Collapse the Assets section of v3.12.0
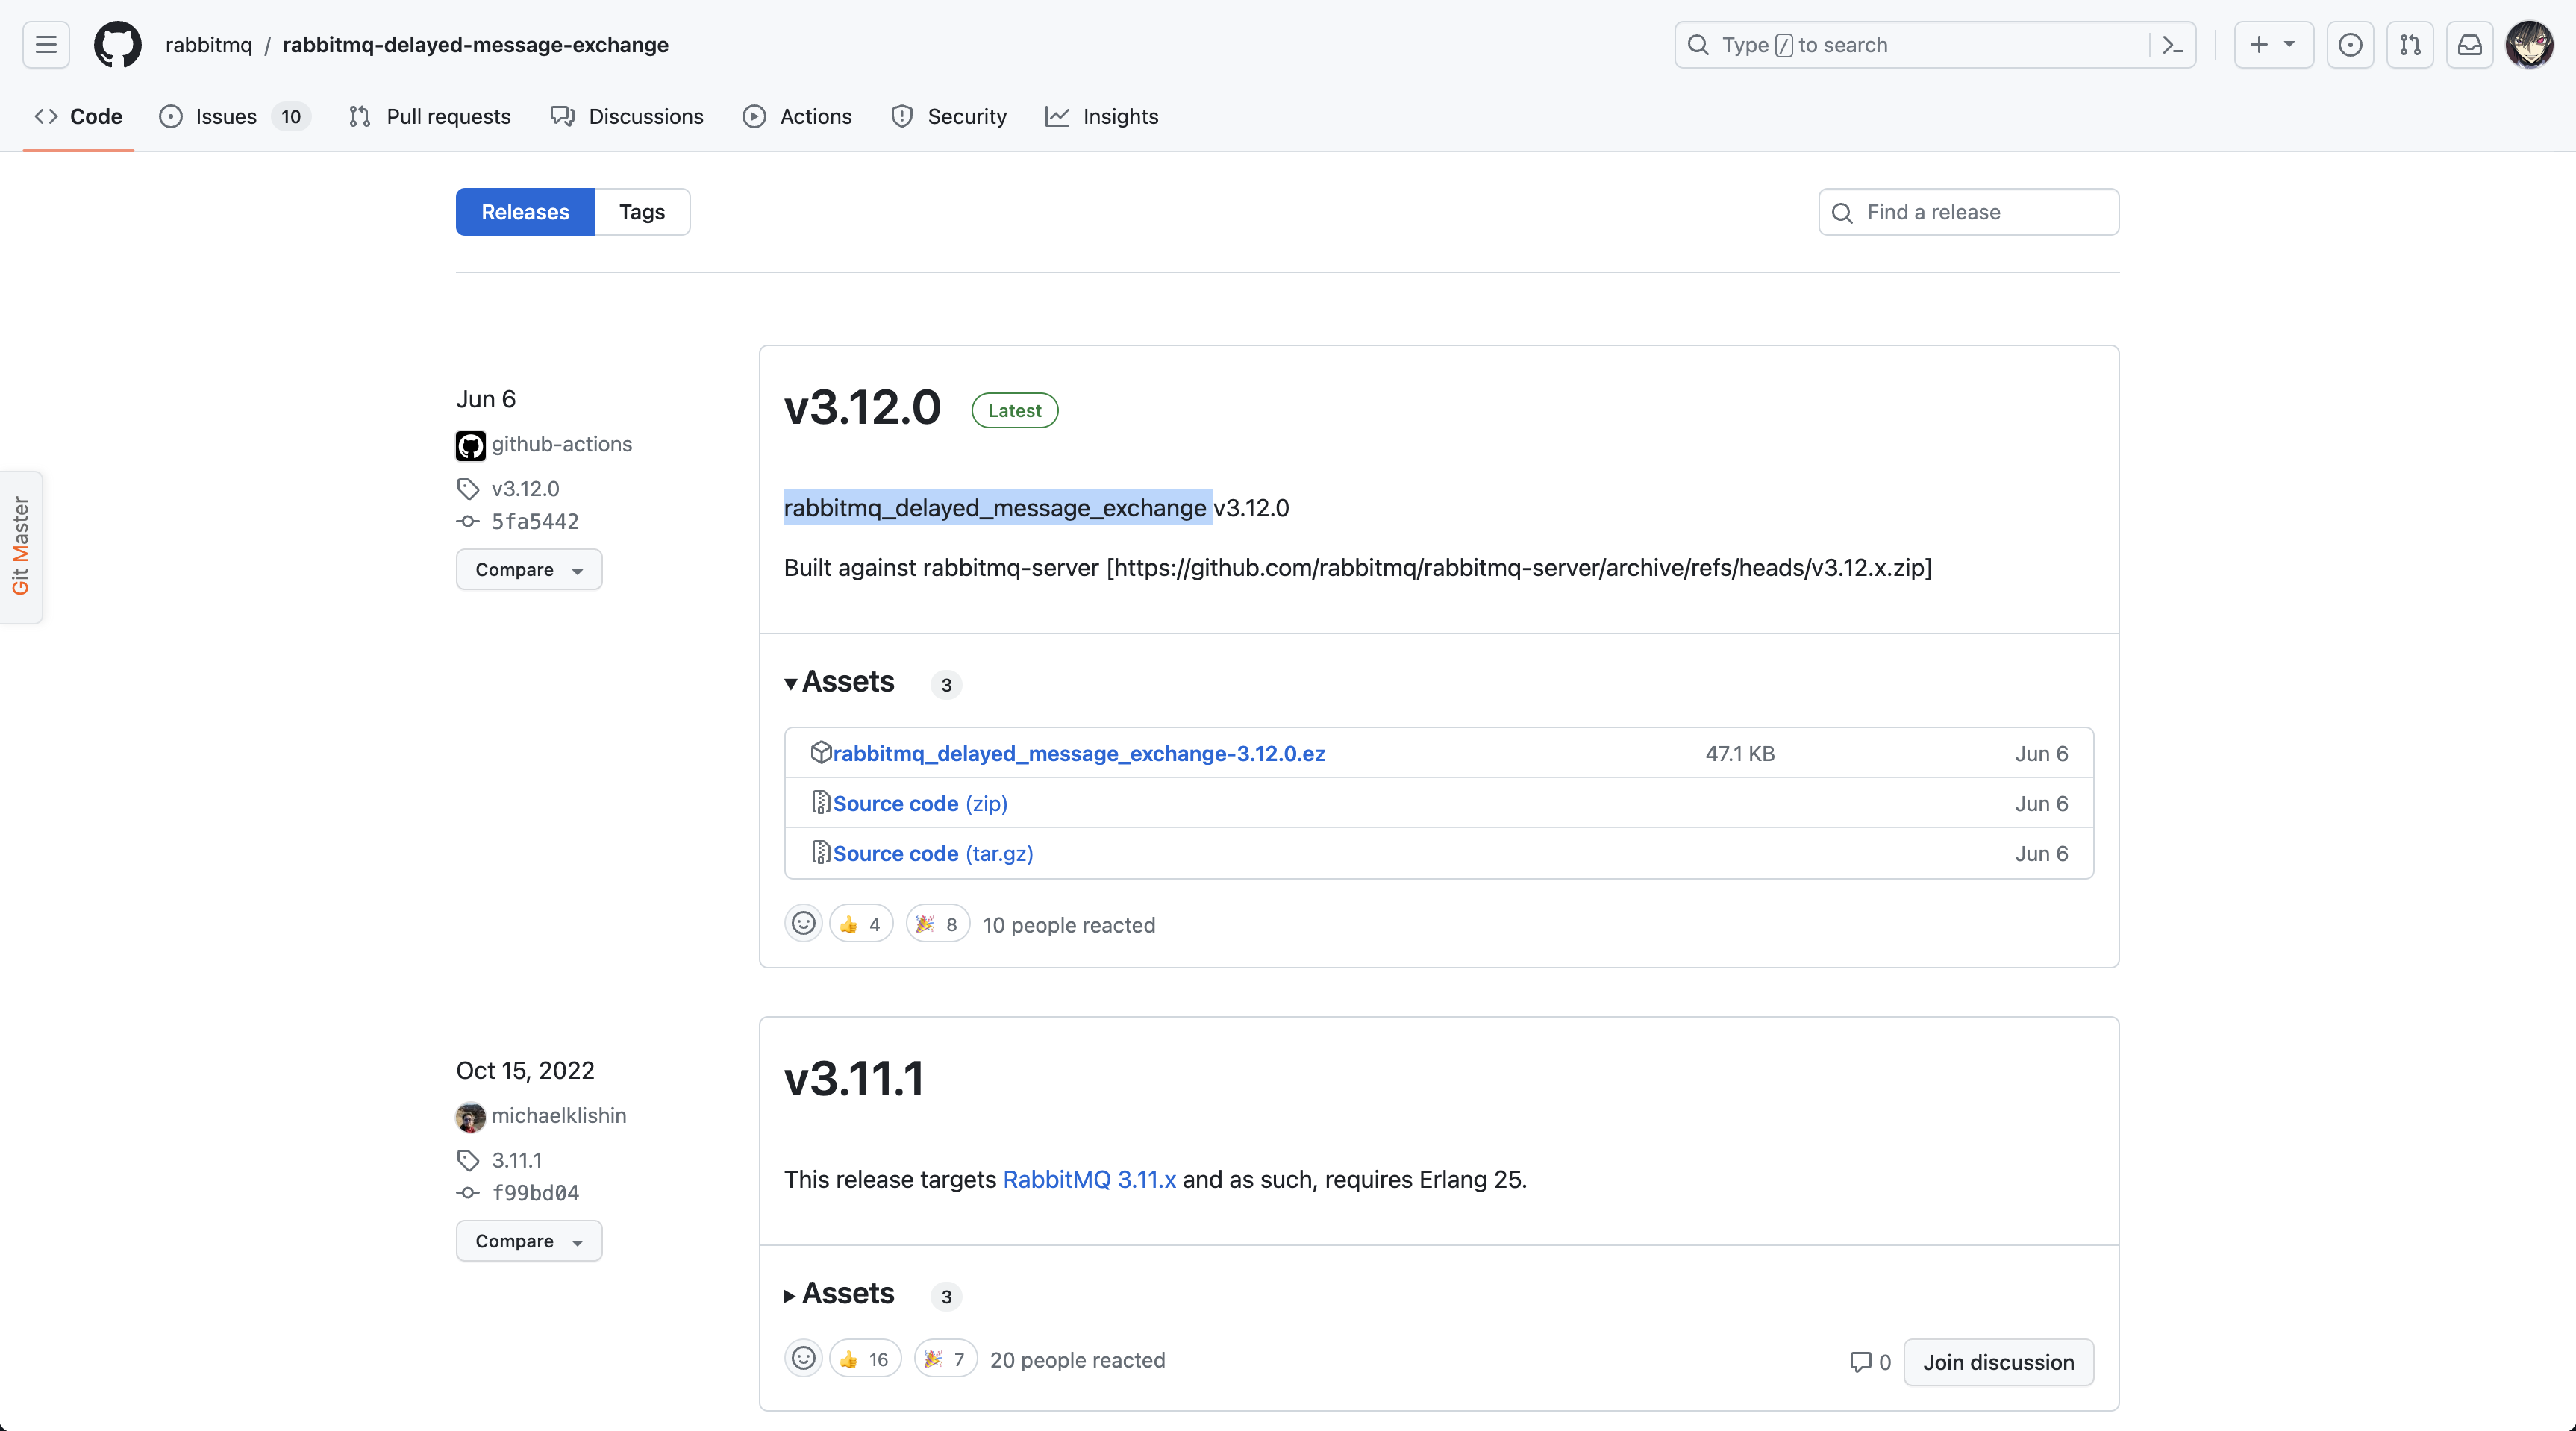This screenshot has height=1431, width=2576. pos(840,682)
